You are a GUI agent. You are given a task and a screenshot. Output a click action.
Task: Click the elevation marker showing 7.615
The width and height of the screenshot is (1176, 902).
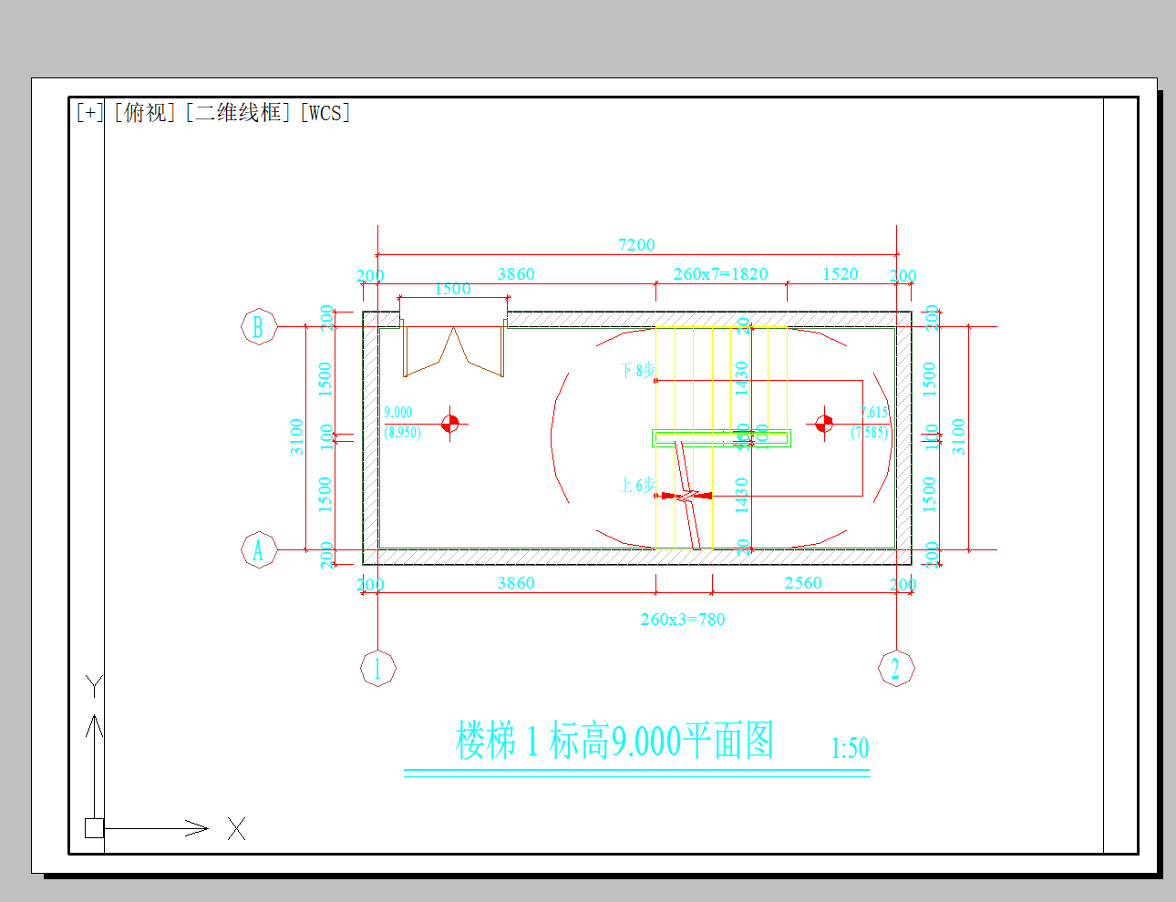874,413
